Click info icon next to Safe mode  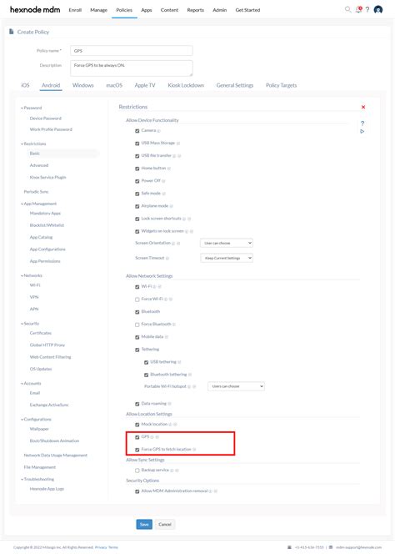(164, 194)
